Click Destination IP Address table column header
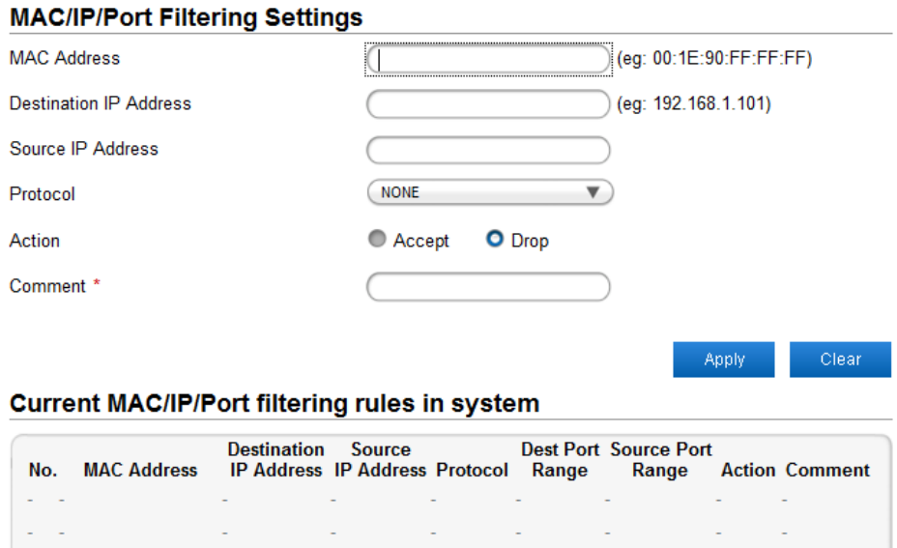Image resolution: width=897 pixels, height=548 pixels. (275, 460)
